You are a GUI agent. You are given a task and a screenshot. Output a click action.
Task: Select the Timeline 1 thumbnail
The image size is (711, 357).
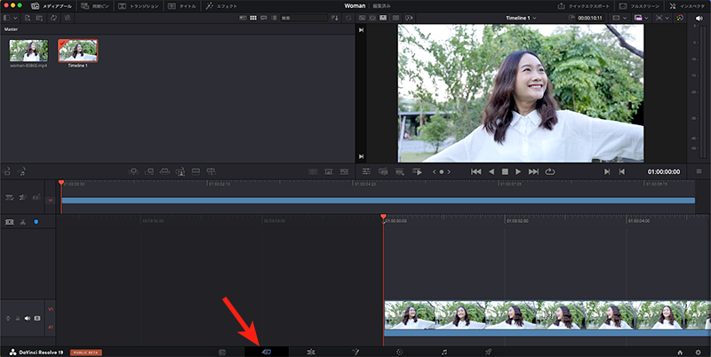(x=77, y=51)
